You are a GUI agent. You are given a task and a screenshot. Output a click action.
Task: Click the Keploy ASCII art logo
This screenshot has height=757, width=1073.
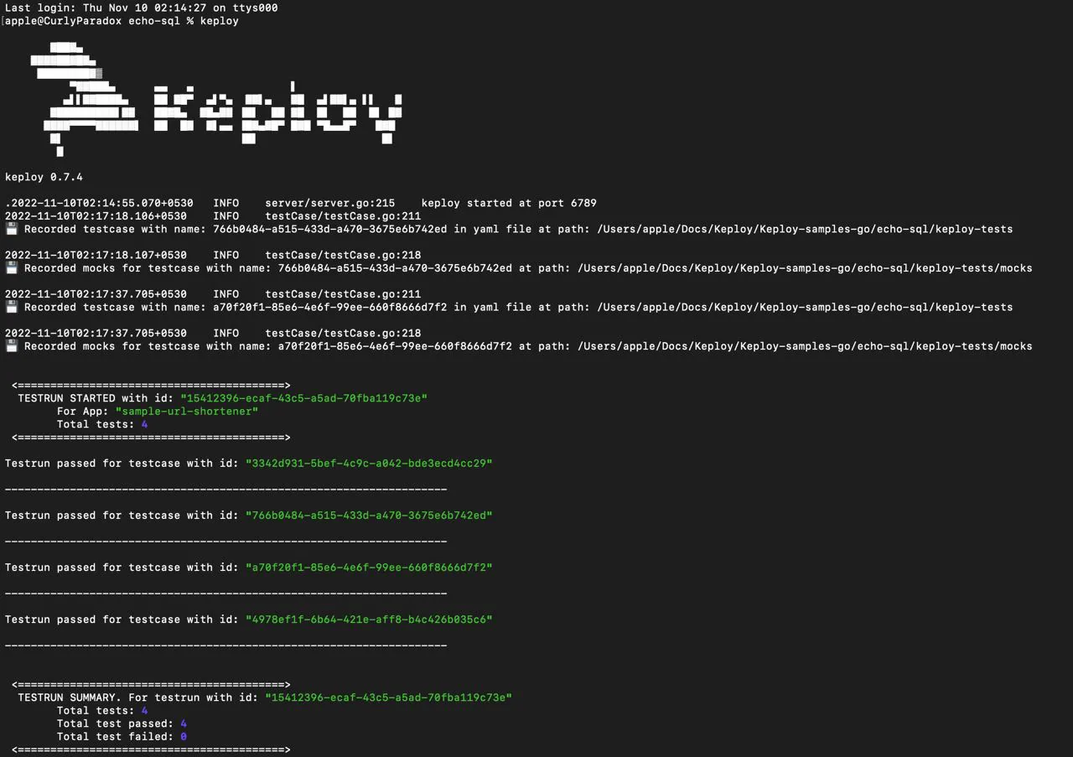click(216, 99)
